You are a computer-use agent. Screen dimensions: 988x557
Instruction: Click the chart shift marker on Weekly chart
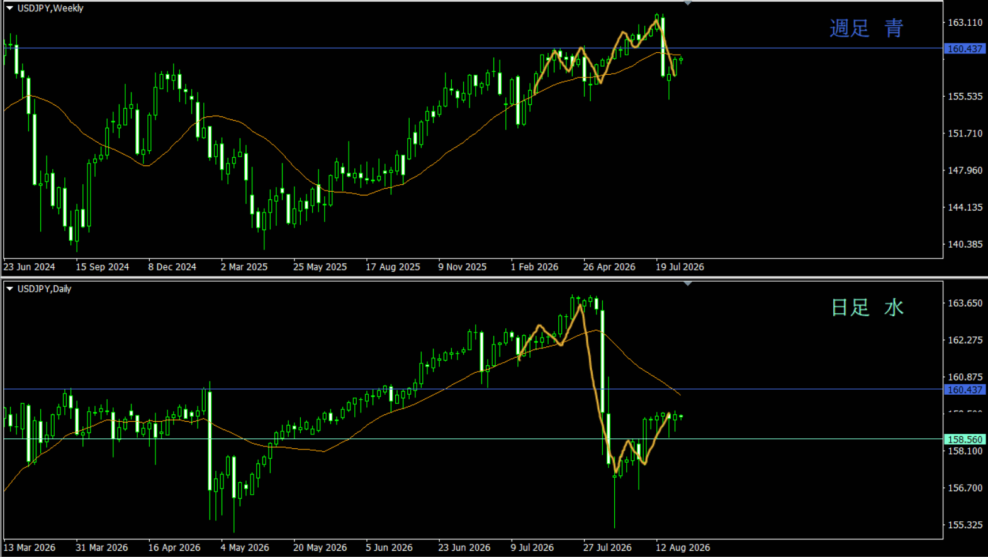coord(688,3)
